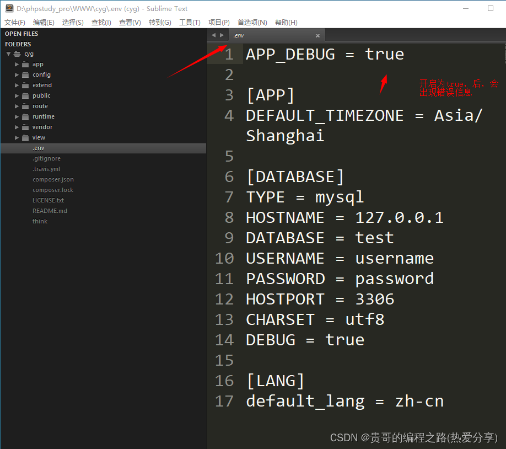This screenshot has width=506, height=449.
Task: Click the DEFAULT_TIMEZONE line
Action: coord(364,126)
